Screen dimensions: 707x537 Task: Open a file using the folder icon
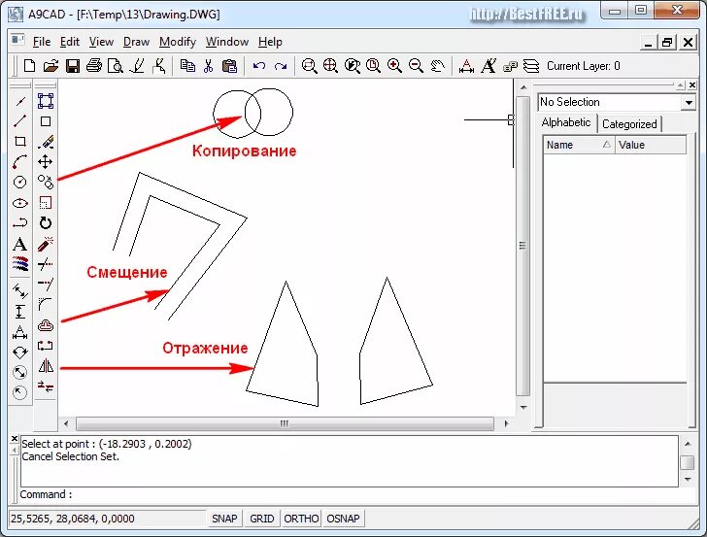50,66
